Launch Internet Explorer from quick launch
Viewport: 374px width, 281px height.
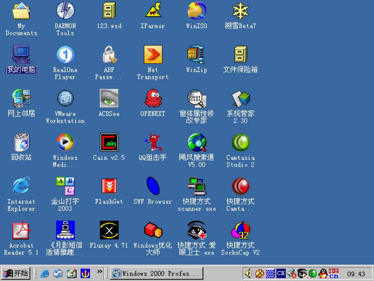click(x=44, y=274)
